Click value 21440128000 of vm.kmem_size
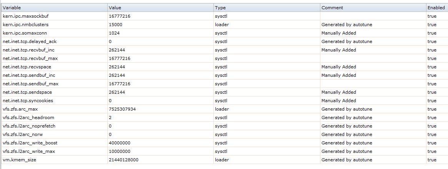The width and height of the screenshot is (448, 169). point(124,160)
